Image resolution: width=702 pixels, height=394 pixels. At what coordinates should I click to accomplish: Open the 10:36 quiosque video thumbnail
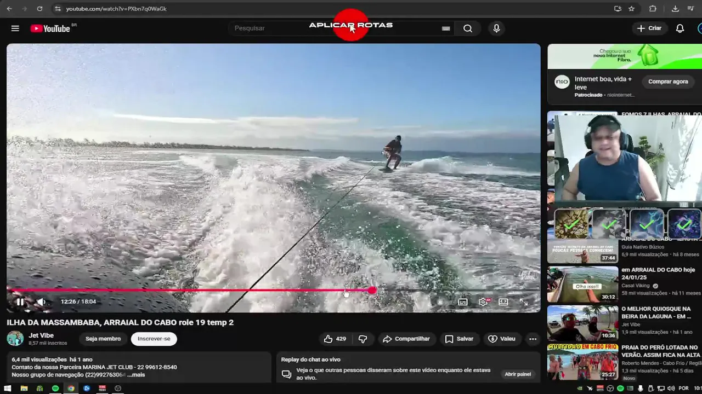582,323
